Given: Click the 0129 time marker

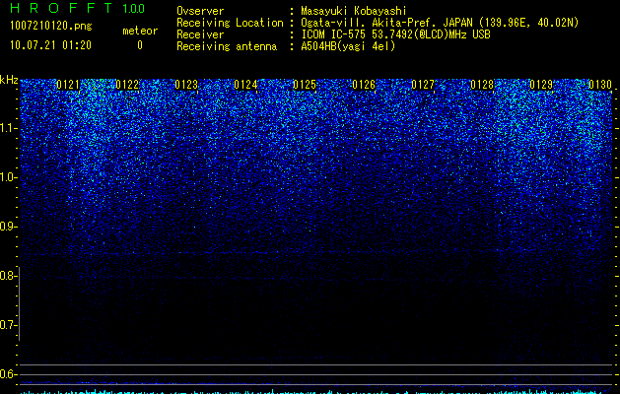Looking at the screenshot, I should (x=541, y=85).
